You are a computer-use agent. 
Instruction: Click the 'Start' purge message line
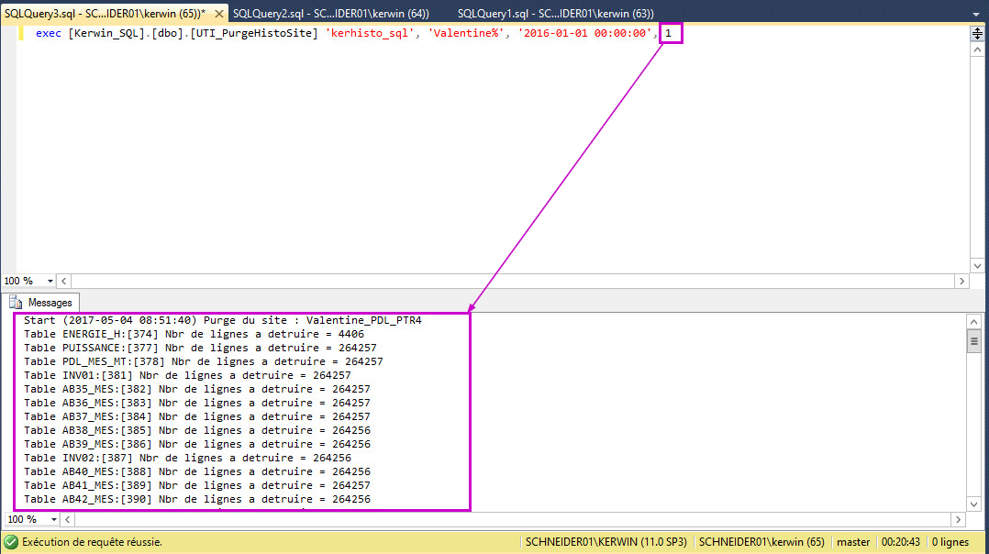click(222, 320)
